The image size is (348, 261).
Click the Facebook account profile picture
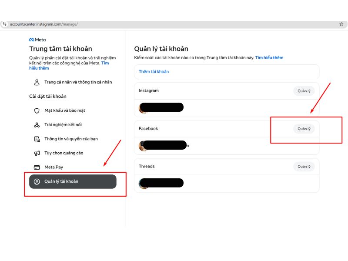144,146
